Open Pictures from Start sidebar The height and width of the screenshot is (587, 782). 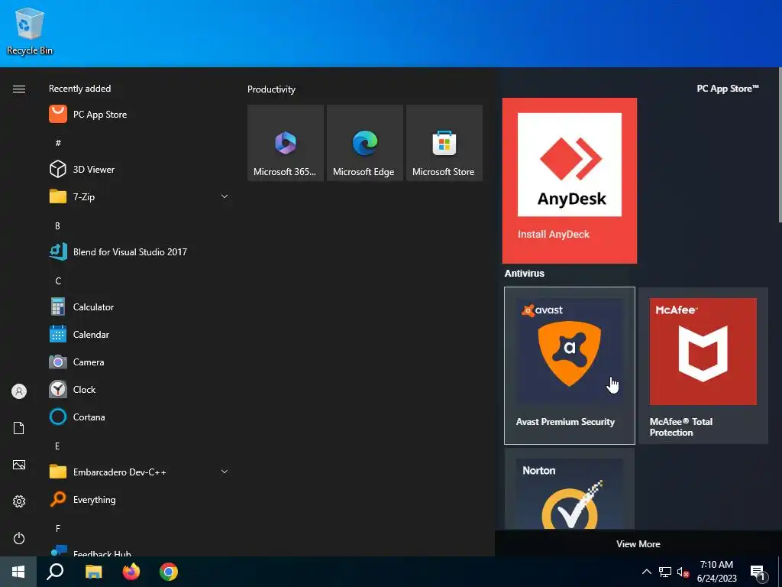pos(19,465)
